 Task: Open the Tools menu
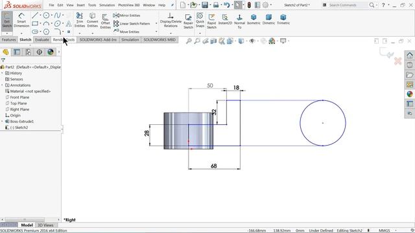[x=92, y=5]
